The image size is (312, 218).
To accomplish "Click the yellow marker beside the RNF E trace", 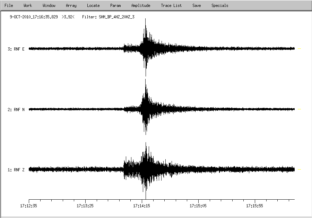I will point(300,49).
